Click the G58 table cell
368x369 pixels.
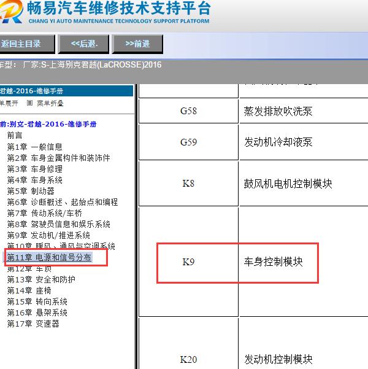click(x=188, y=111)
